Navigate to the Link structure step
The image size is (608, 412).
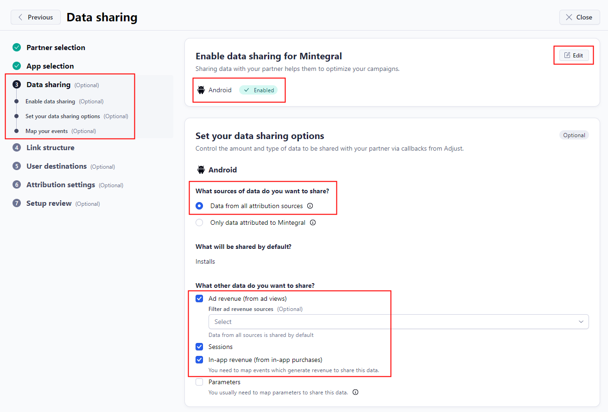(51, 147)
